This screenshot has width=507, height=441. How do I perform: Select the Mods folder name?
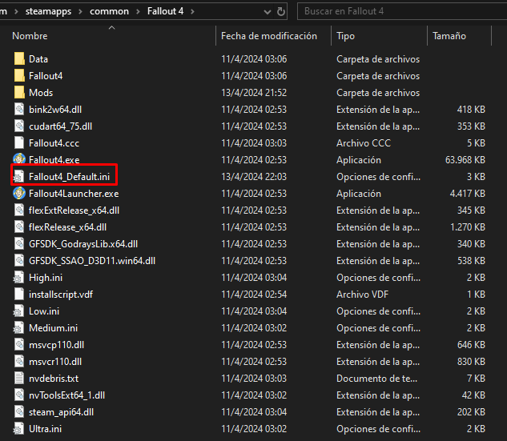[41, 93]
